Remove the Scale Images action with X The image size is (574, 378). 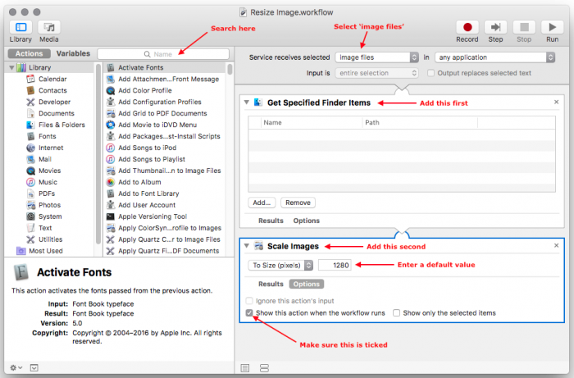[556, 245]
